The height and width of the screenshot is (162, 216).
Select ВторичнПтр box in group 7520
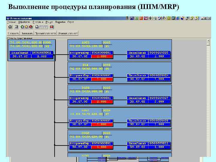91,100
